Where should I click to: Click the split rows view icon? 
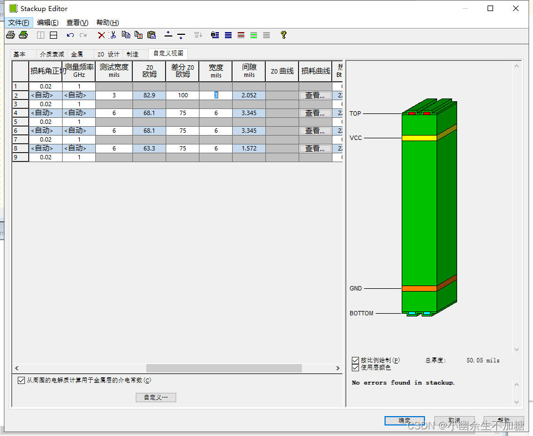(53, 35)
